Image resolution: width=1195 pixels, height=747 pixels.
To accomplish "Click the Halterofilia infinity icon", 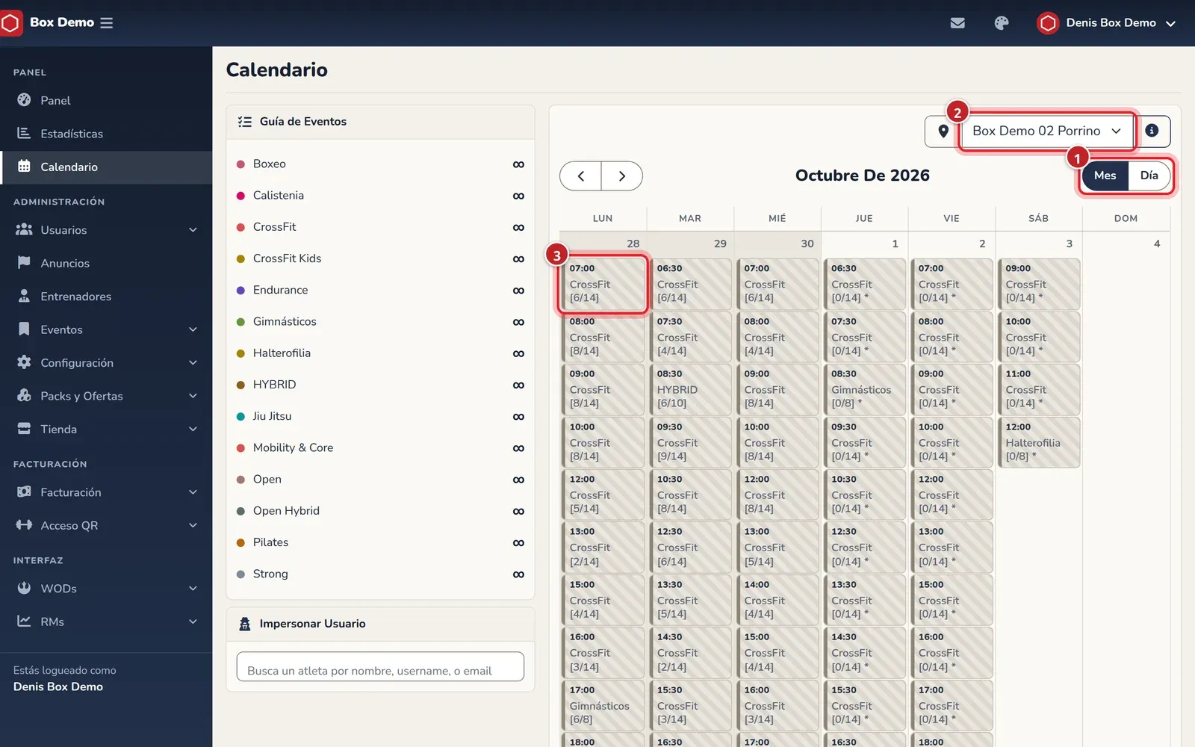I will [518, 353].
